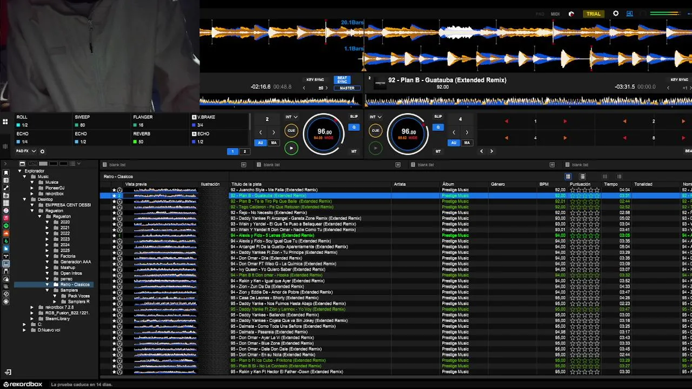The width and height of the screenshot is (692, 389).
Task: Switch to the second list-view icon
Action: (x=582, y=177)
